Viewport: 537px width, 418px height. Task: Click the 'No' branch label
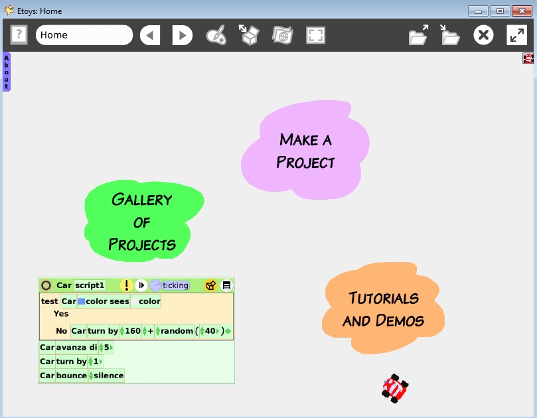pos(61,330)
